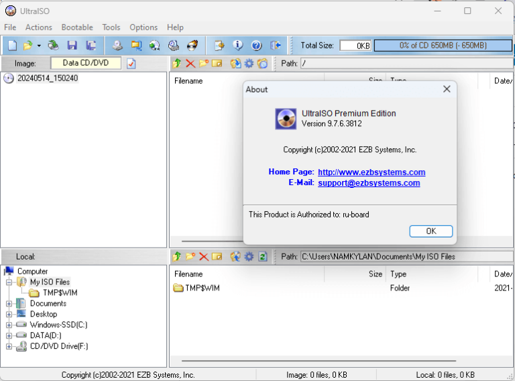Expand the Windows-SSD(C:) drive node
Viewport: 515px width, 381px height.
[x=9, y=325]
